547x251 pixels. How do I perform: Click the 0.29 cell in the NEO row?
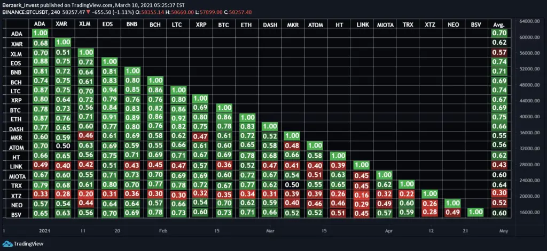(362, 204)
